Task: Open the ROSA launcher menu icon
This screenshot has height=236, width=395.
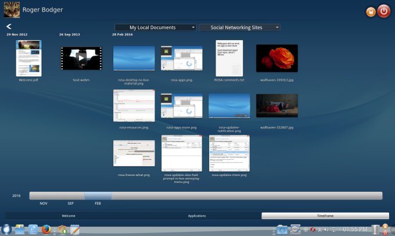Action: coord(5,229)
